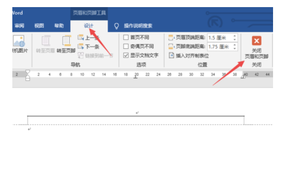Click footer bottom distance icon
This screenshot has height=179, width=283.
tap(171, 46)
